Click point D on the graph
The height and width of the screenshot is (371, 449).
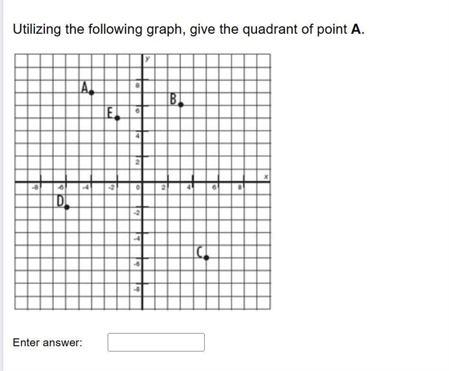[x=67, y=207]
